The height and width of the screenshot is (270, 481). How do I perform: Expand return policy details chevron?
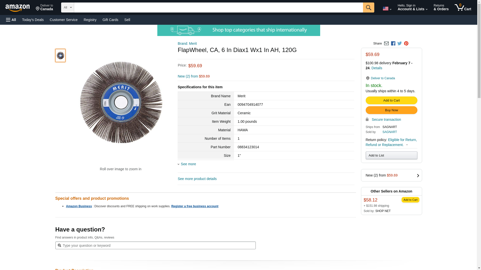407,145
